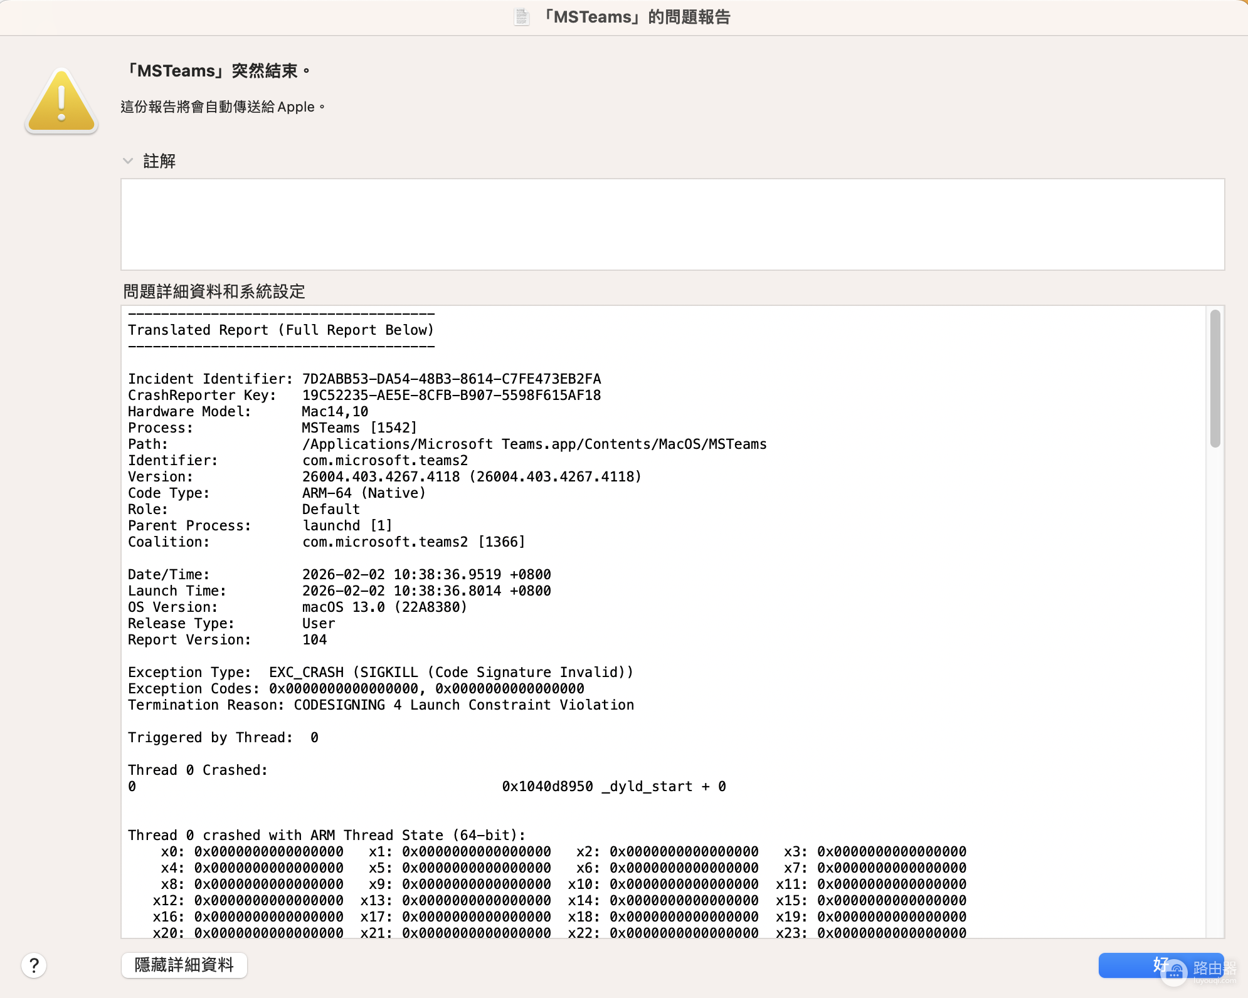Click the 「MSTeams」的問題報告 window title

pyautogui.click(x=636, y=17)
